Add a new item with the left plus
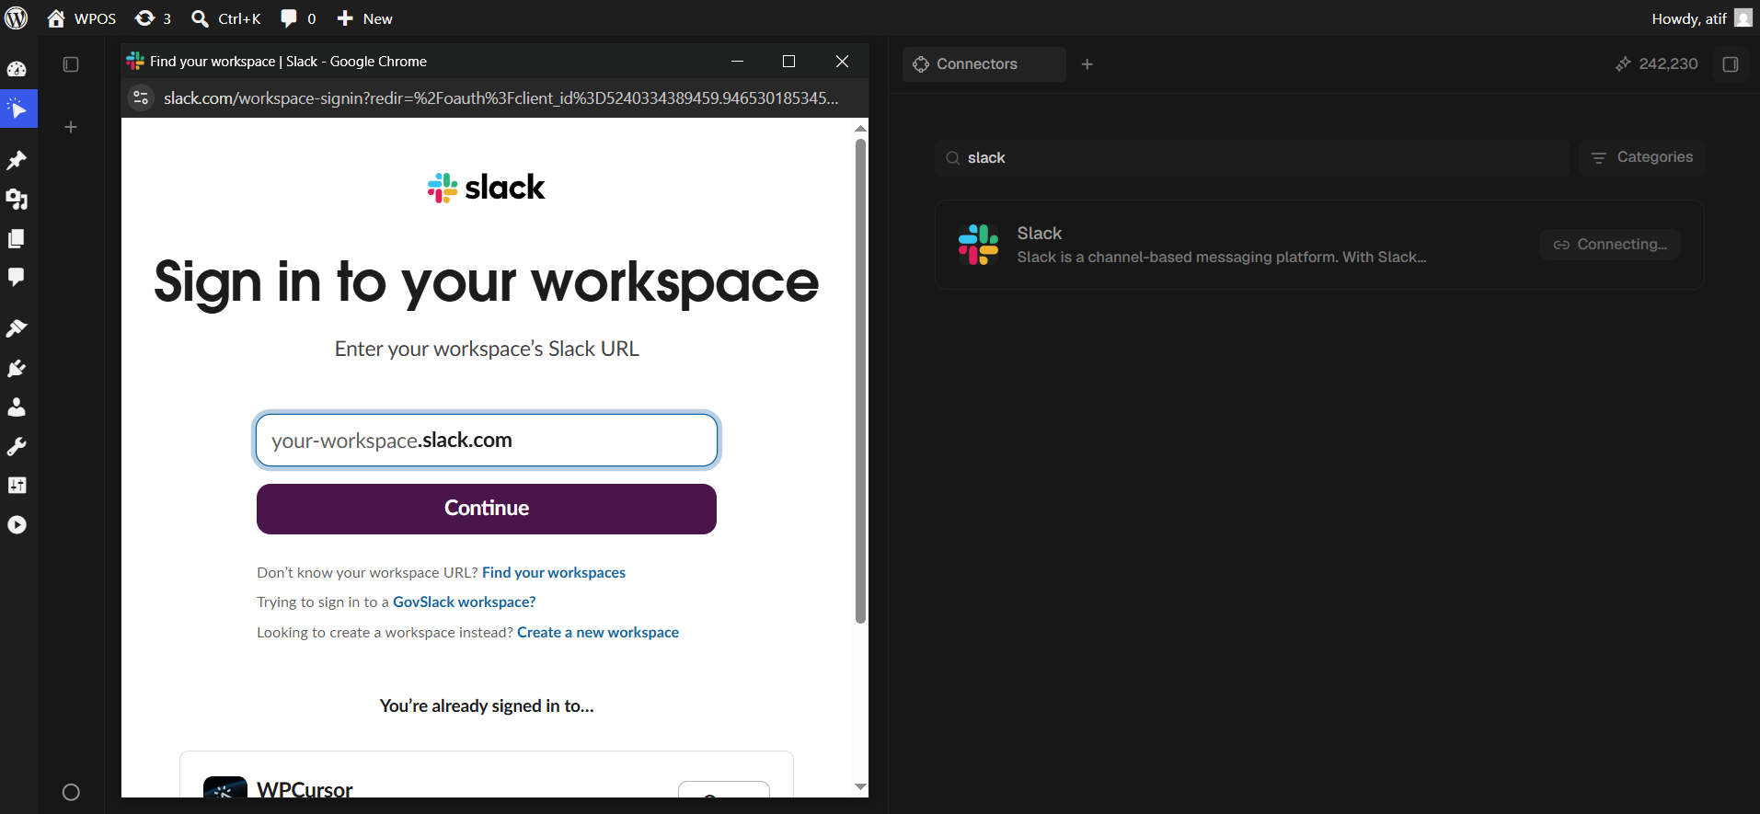This screenshot has width=1760, height=814. (x=71, y=127)
